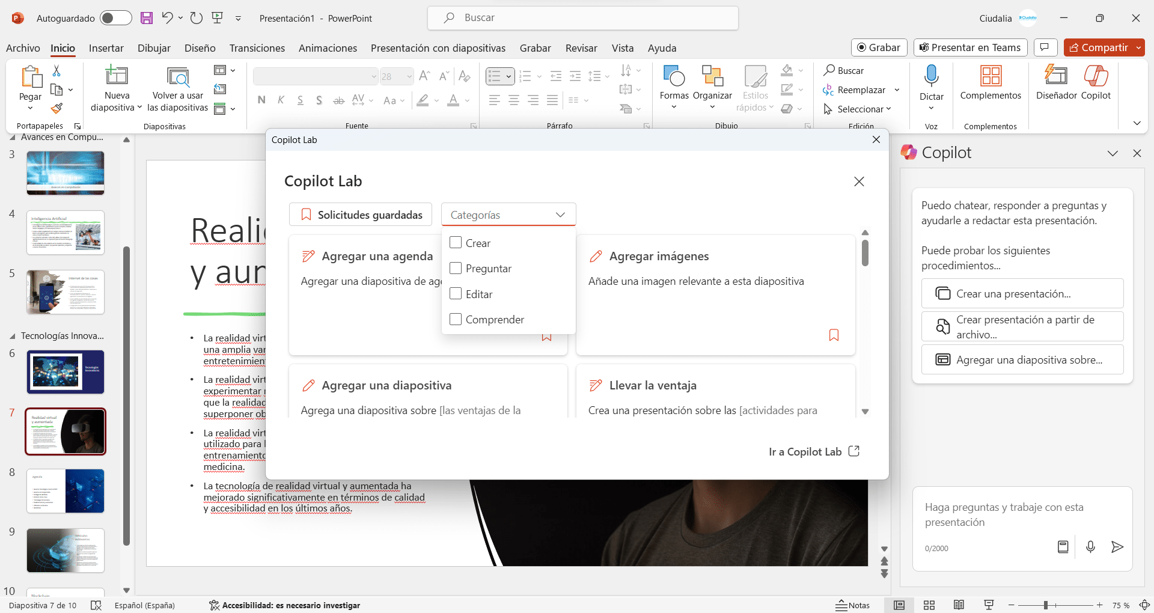Expand the Compartir dropdown arrow
Image resolution: width=1154 pixels, height=613 pixels.
point(1138,47)
